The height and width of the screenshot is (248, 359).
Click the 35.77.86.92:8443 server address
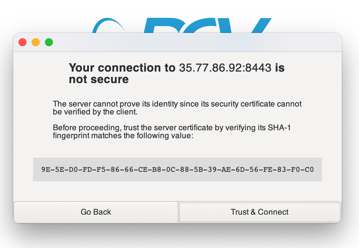click(x=225, y=68)
